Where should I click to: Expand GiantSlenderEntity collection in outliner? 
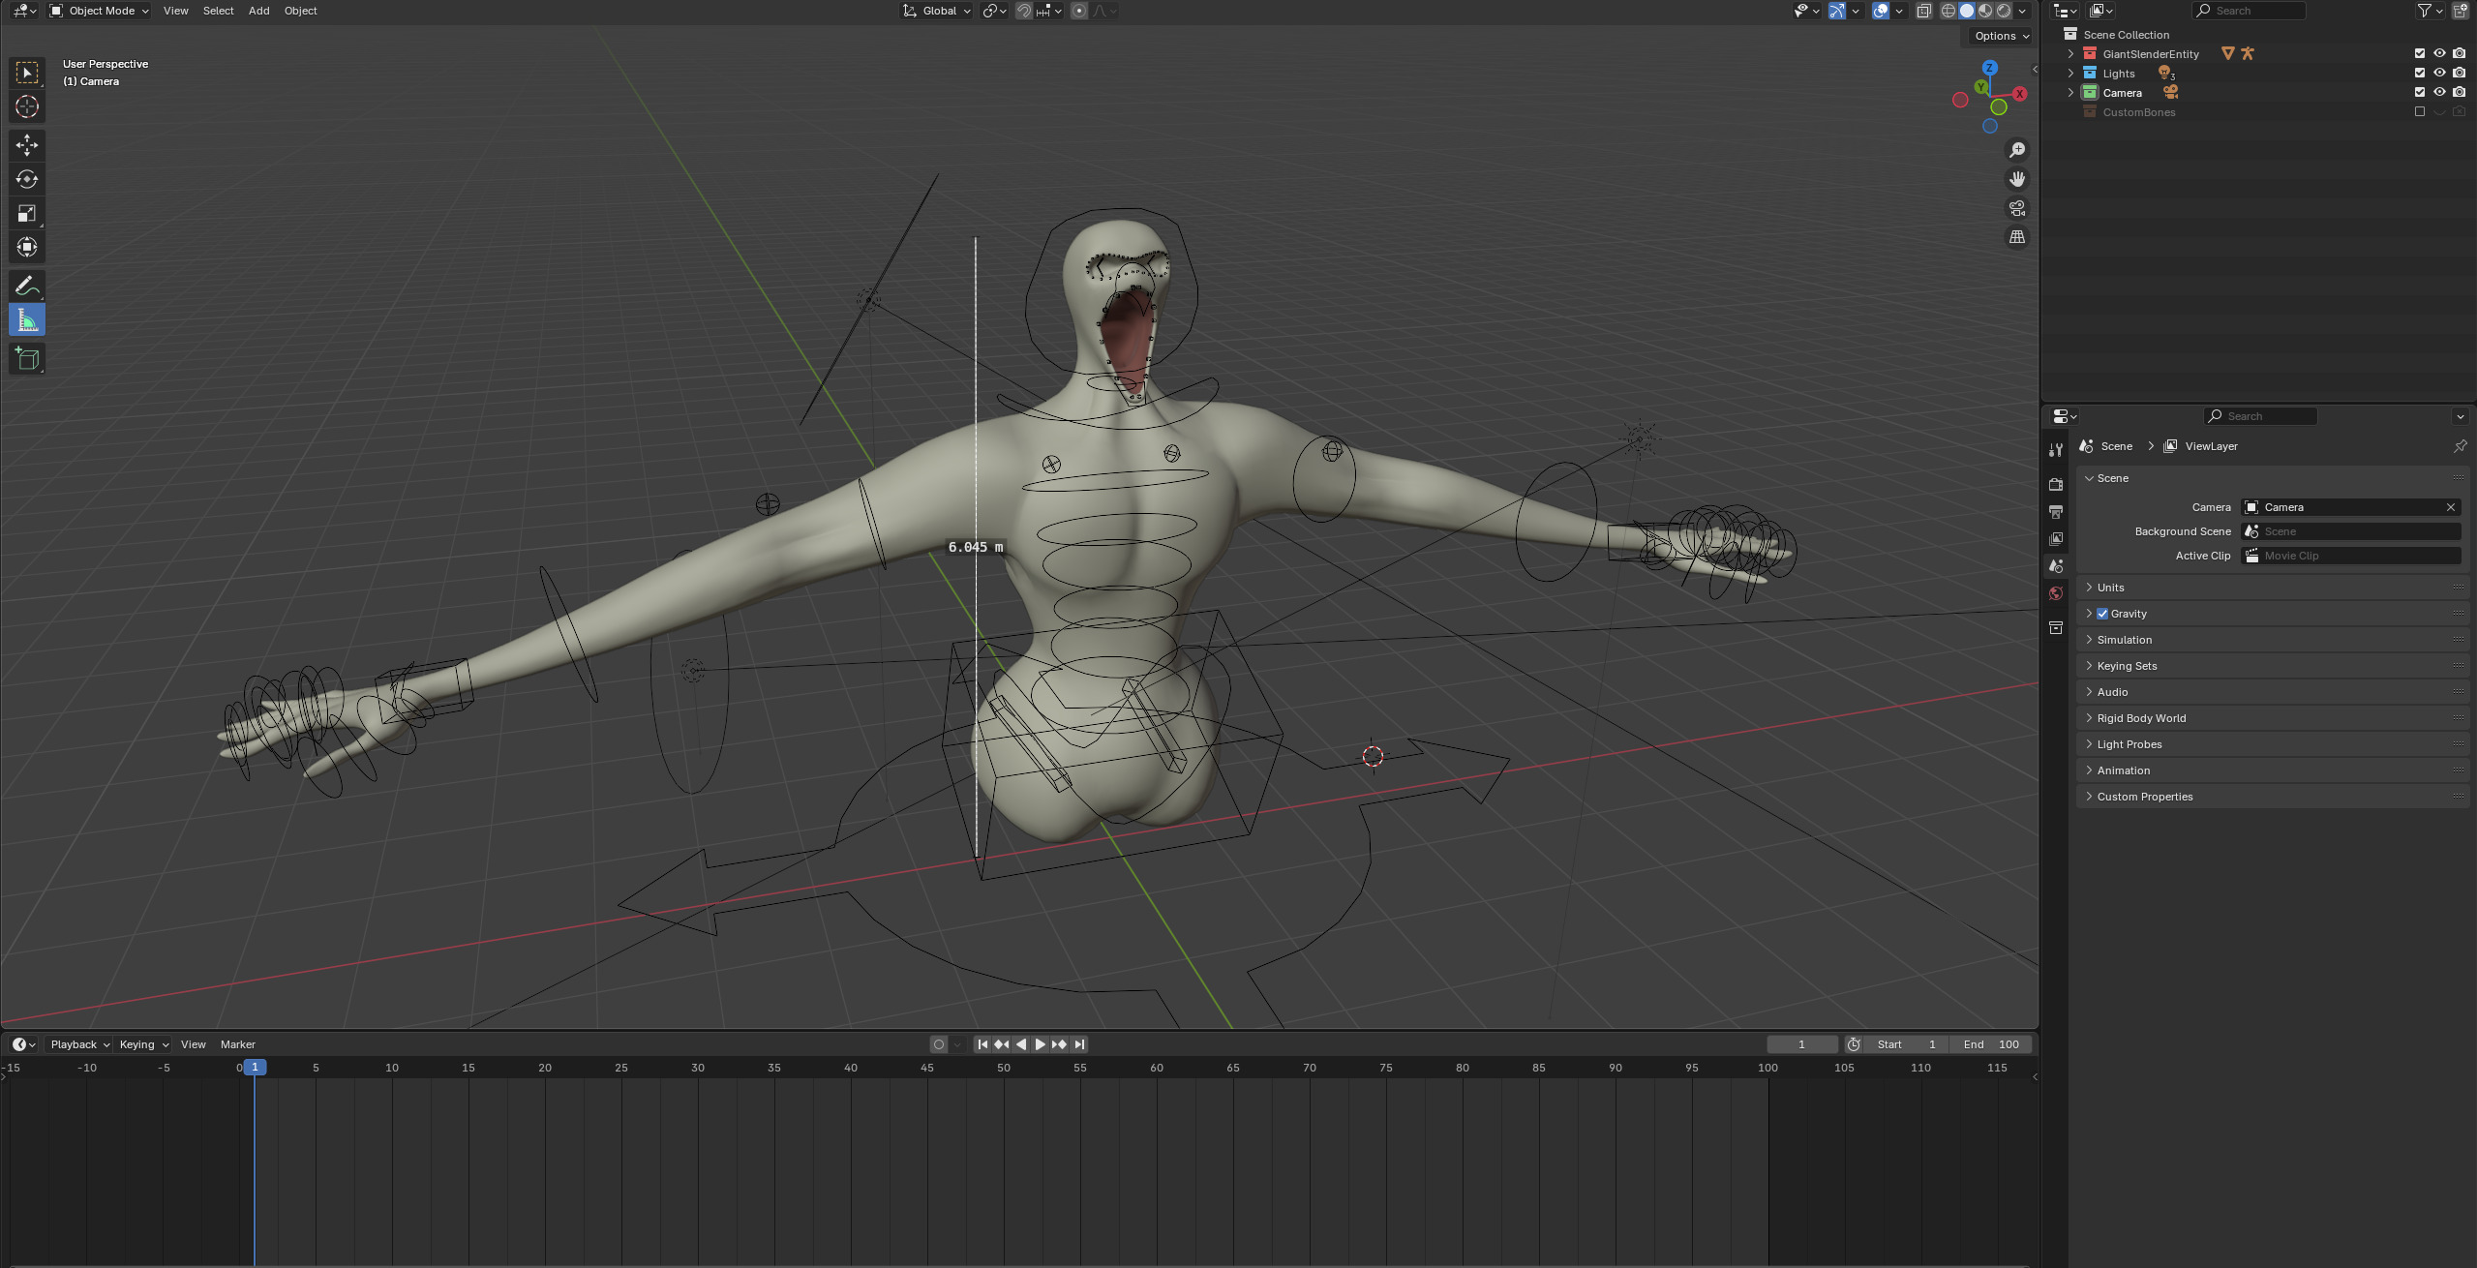coord(2070,53)
